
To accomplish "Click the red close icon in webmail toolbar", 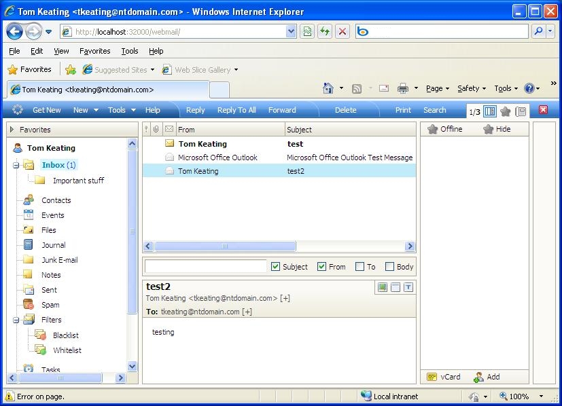I will [x=543, y=111].
